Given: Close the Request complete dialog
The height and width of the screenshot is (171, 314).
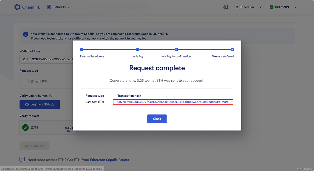Looking at the screenshot, I should pyautogui.click(x=157, y=119).
